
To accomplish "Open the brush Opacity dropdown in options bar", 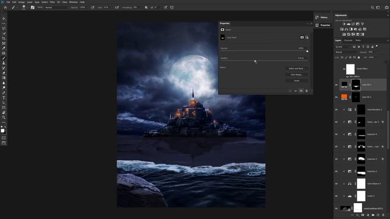I will [83, 7].
